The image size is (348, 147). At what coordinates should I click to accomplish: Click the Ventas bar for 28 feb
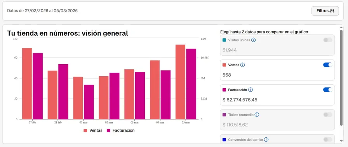click(x=52, y=95)
